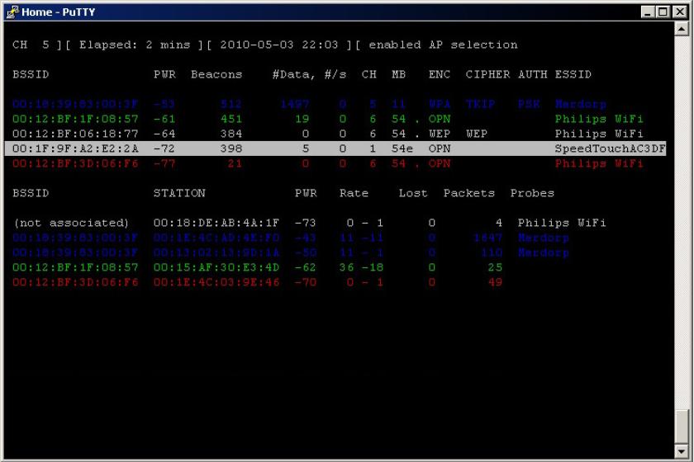Click red station 00:1E:4C:03:9E:46
Screen dimensions: 694x462
tap(216, 282)
